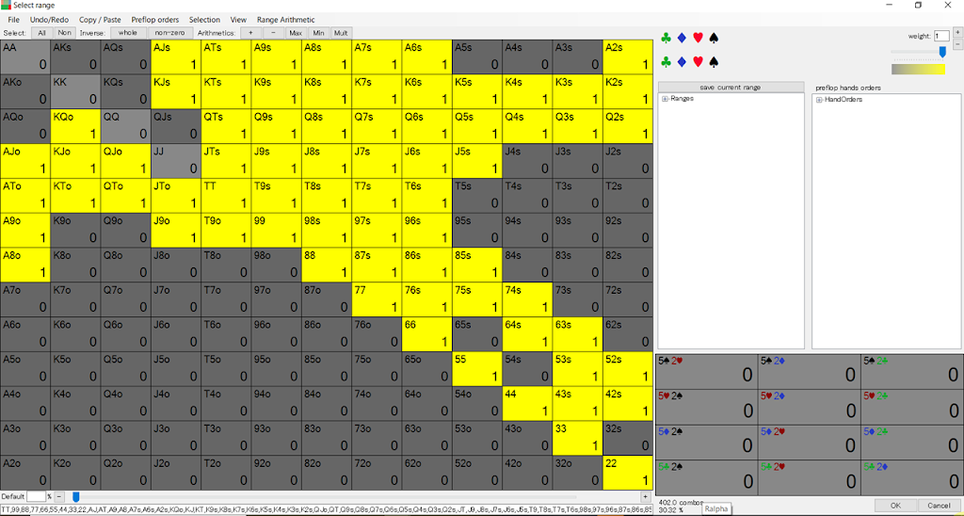This screenshot has width=964, height=516.
Task: Focus the weight input field
Action: (x=941, y=37)
